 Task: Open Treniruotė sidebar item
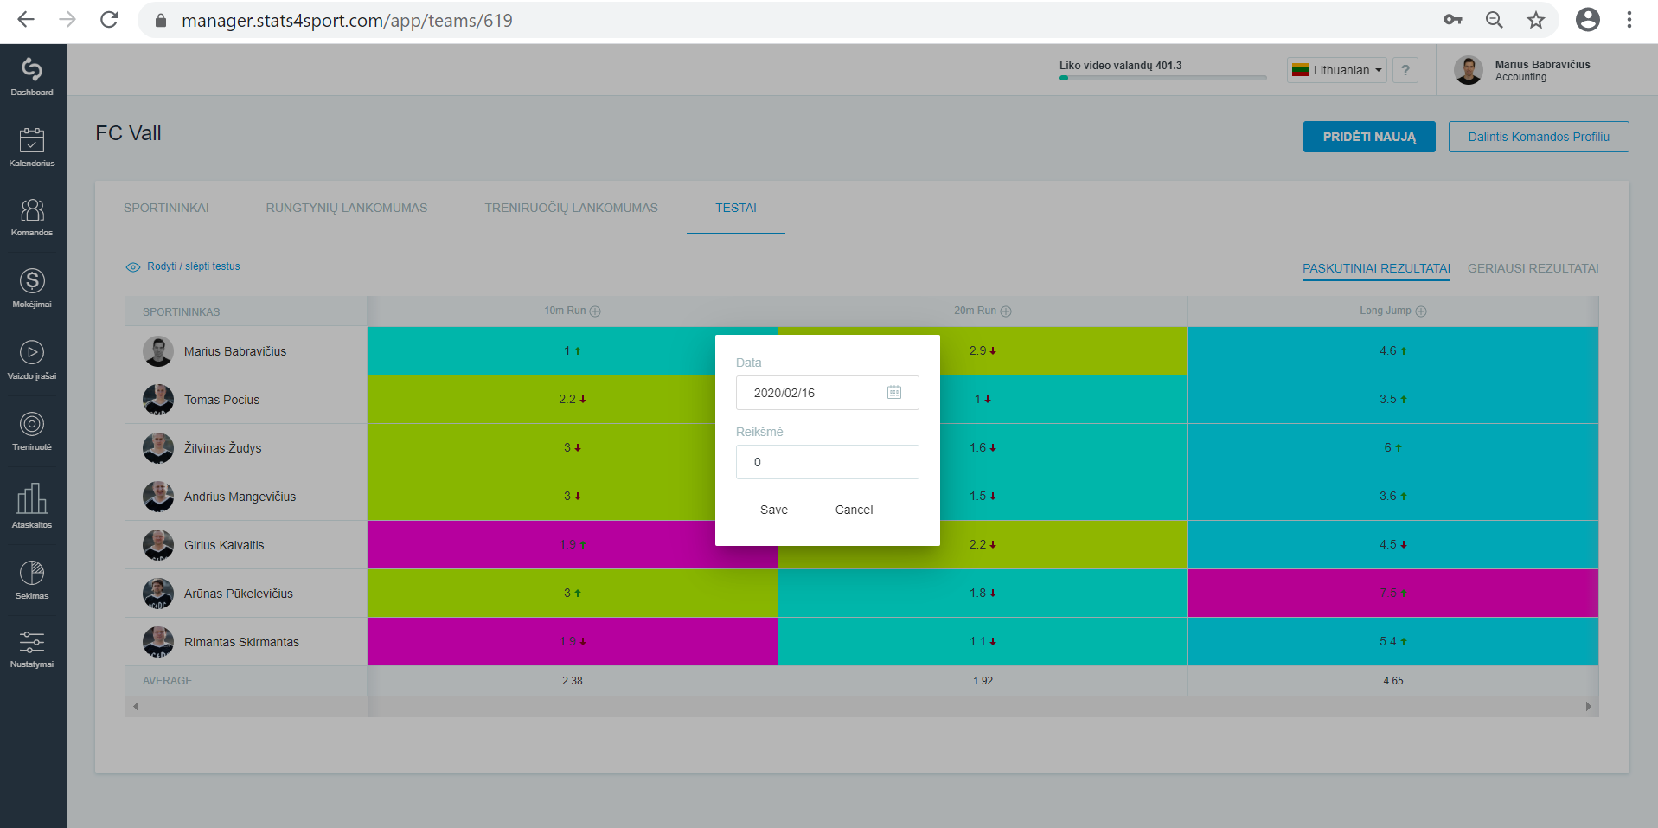32,432
